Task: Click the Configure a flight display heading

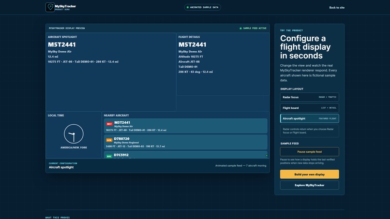Action: pyautogui.click(x=305, y=47)
